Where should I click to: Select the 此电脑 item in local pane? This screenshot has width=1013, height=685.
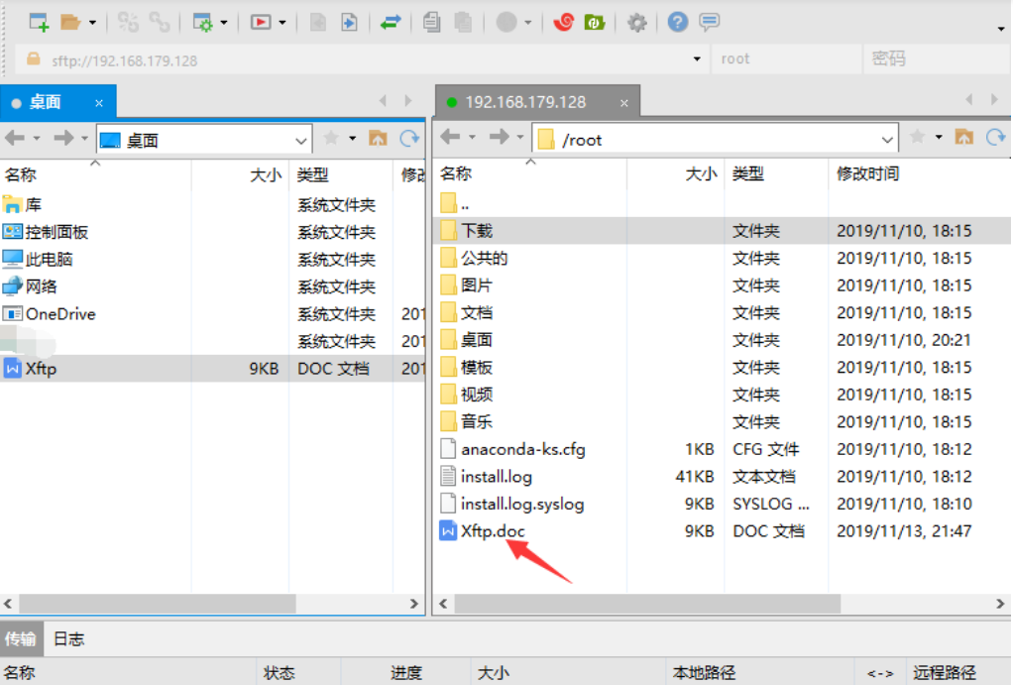coord(49,259)
